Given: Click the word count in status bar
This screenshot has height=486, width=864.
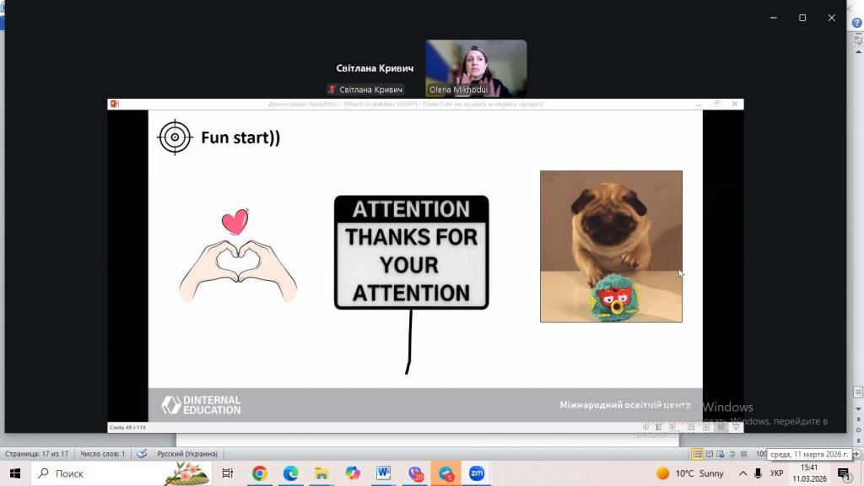Looking at the screenshot, I should [x=102, y=454].
